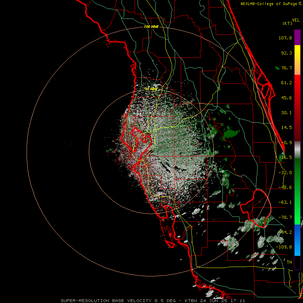Select the 30.1 velocity scale value
Viewport: 303px width, 303px height.
[287, 113]
